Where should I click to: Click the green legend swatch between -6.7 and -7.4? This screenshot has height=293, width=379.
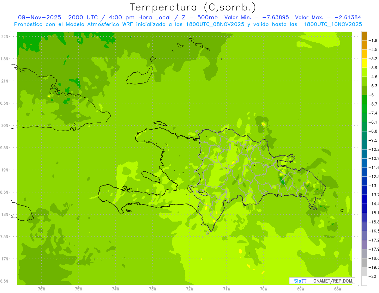364,109
